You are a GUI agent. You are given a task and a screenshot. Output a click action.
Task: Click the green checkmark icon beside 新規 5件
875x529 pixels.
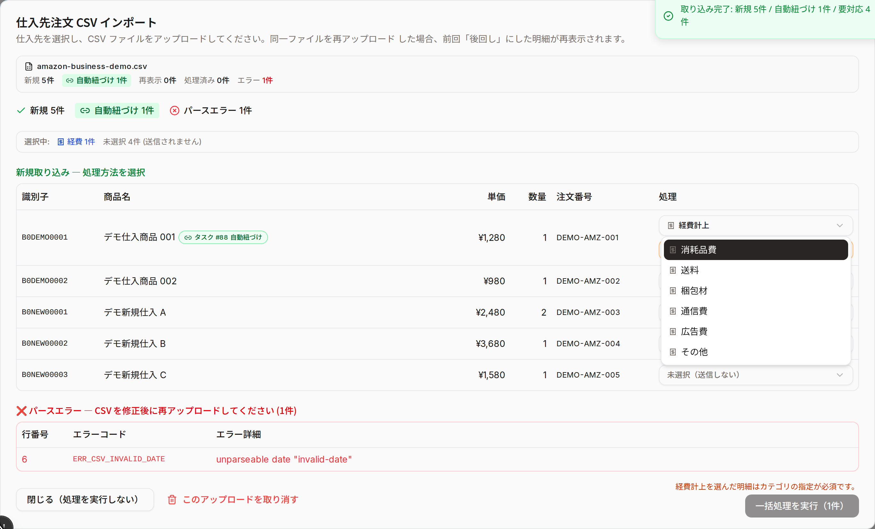pos(21,110)
